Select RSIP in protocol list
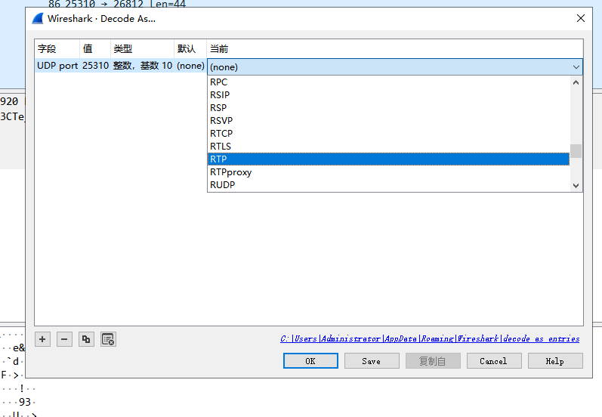 tap(388, 95)
